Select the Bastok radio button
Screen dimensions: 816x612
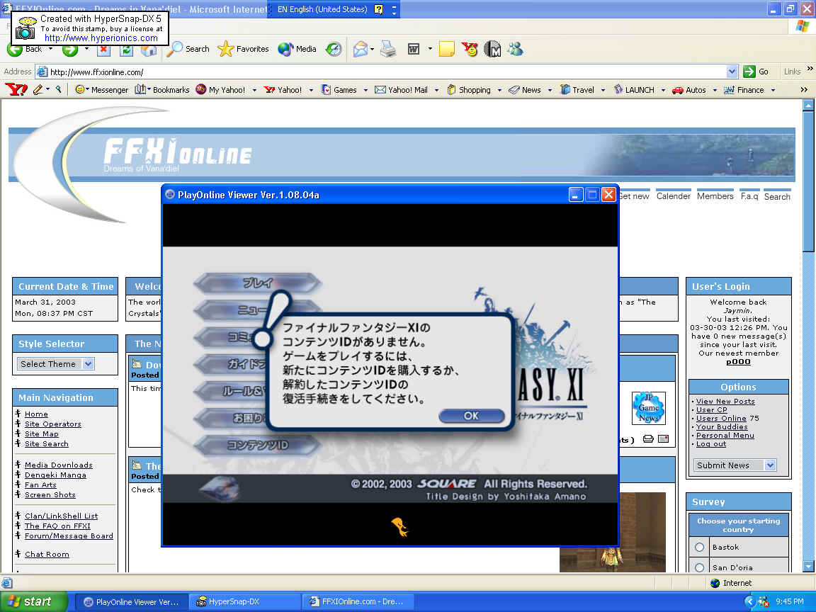tap(700, 548)
